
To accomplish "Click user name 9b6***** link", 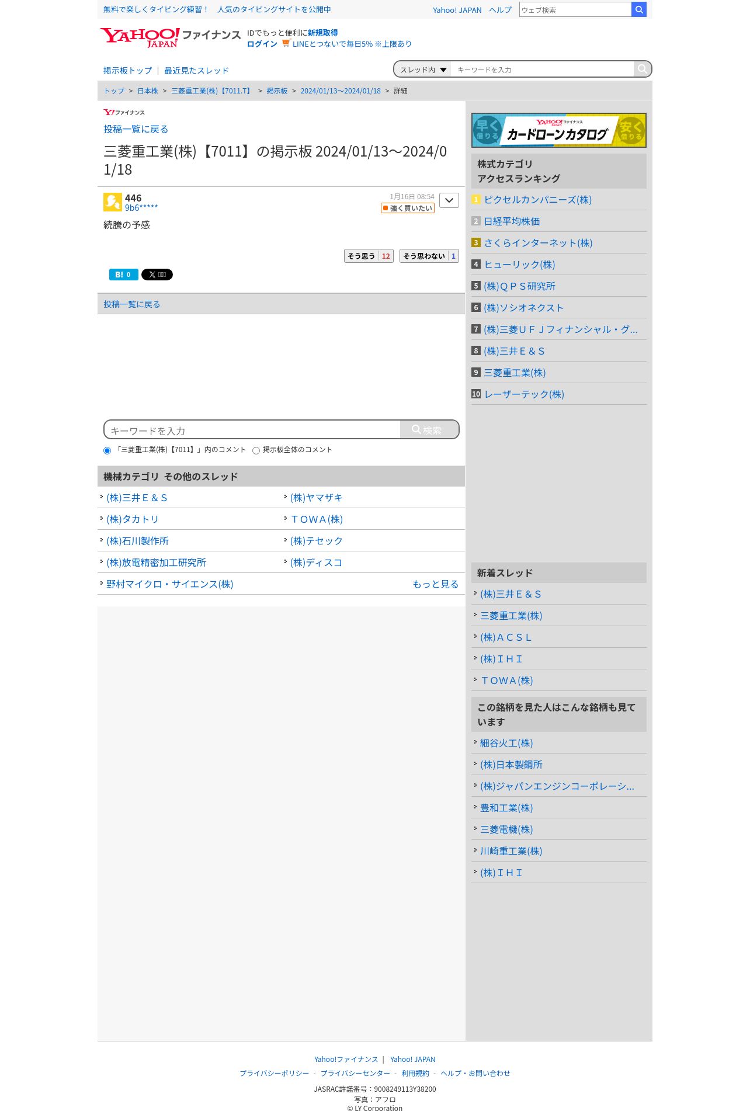I will tap(141, 208).
